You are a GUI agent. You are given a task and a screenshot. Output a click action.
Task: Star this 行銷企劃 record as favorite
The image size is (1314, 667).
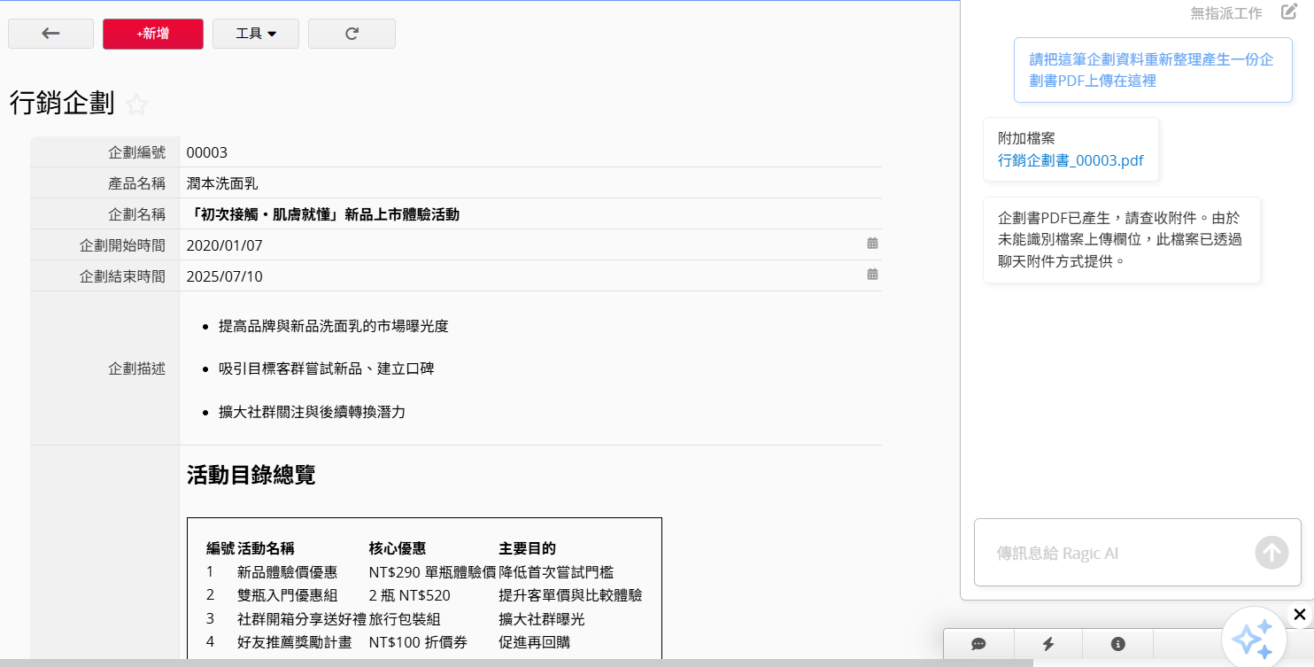[x=136, y=105]
